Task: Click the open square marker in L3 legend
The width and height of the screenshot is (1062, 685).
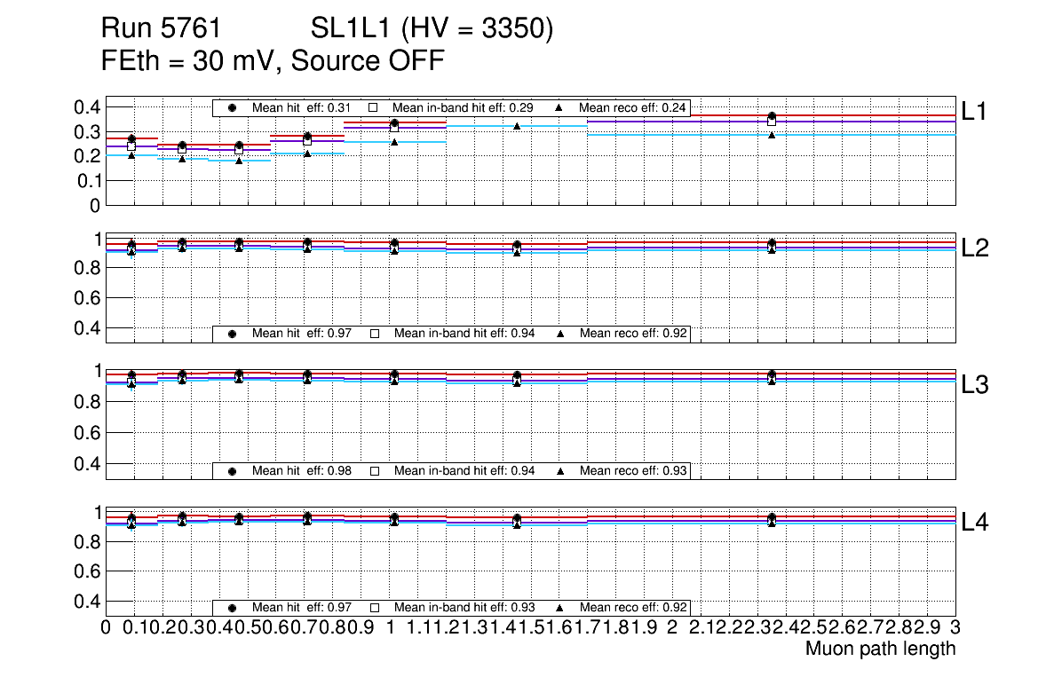Action: (x=374, y=471)
